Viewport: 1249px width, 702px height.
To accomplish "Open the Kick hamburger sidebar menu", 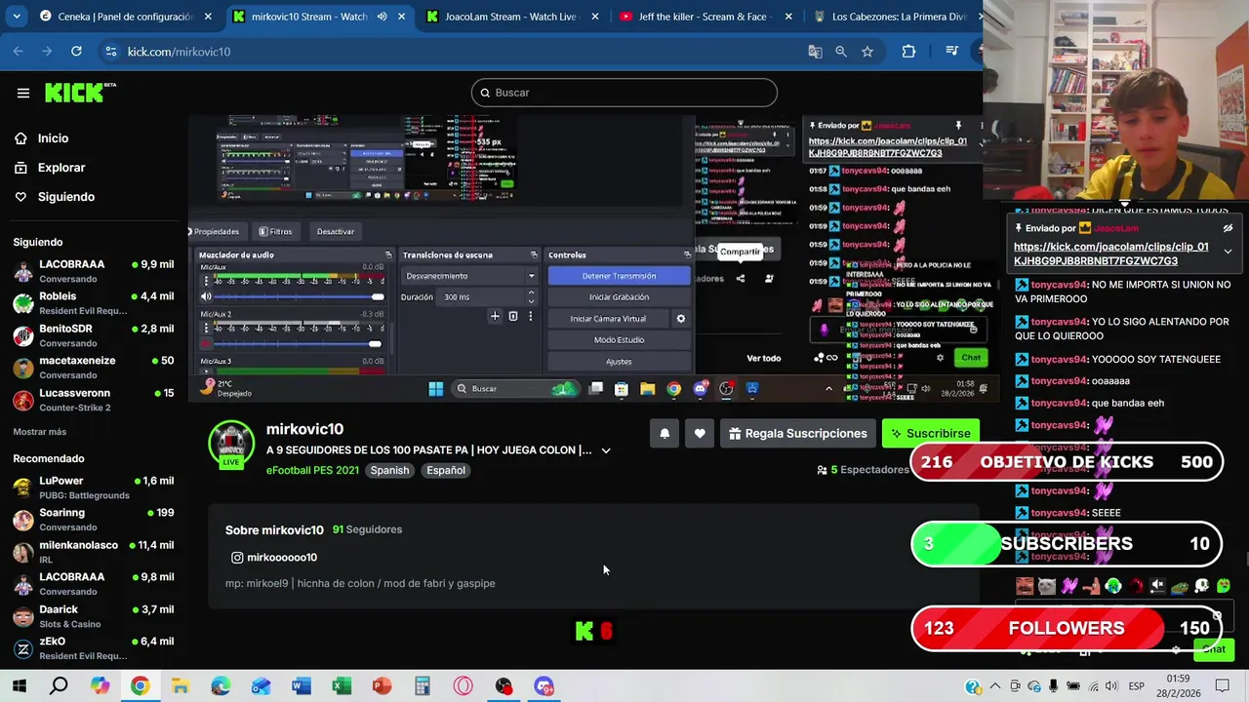I will [x=23, y=93].
